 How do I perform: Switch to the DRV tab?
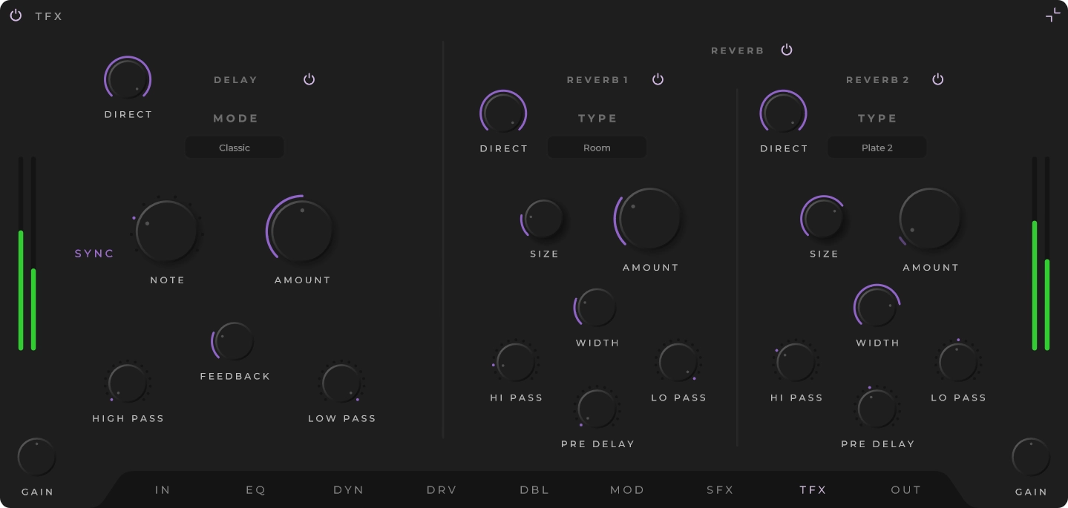[x=442, y=490]
